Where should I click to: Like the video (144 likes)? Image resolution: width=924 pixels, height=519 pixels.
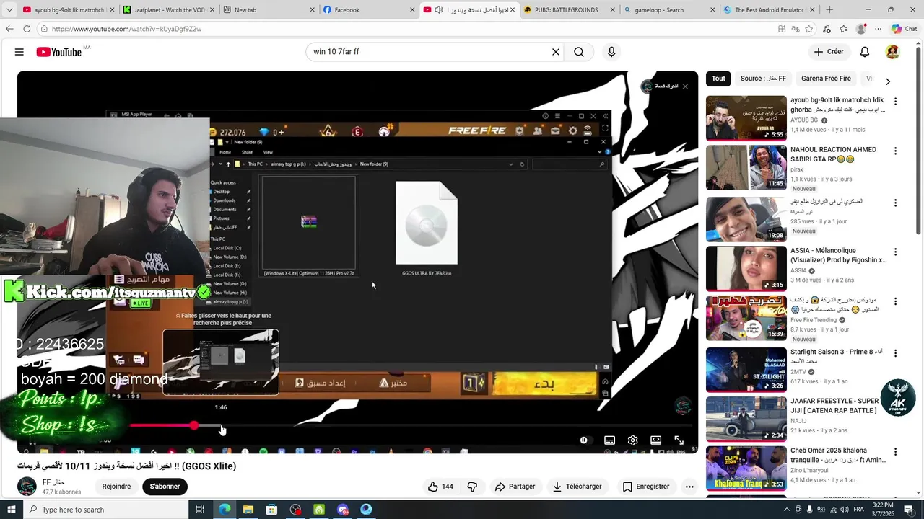[440, 487]
